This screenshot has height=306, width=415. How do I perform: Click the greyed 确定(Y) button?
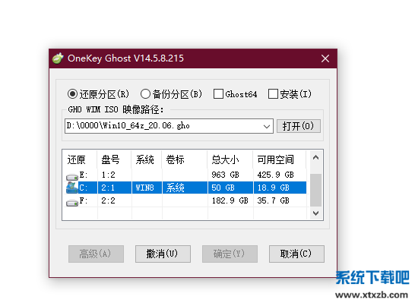230,254
